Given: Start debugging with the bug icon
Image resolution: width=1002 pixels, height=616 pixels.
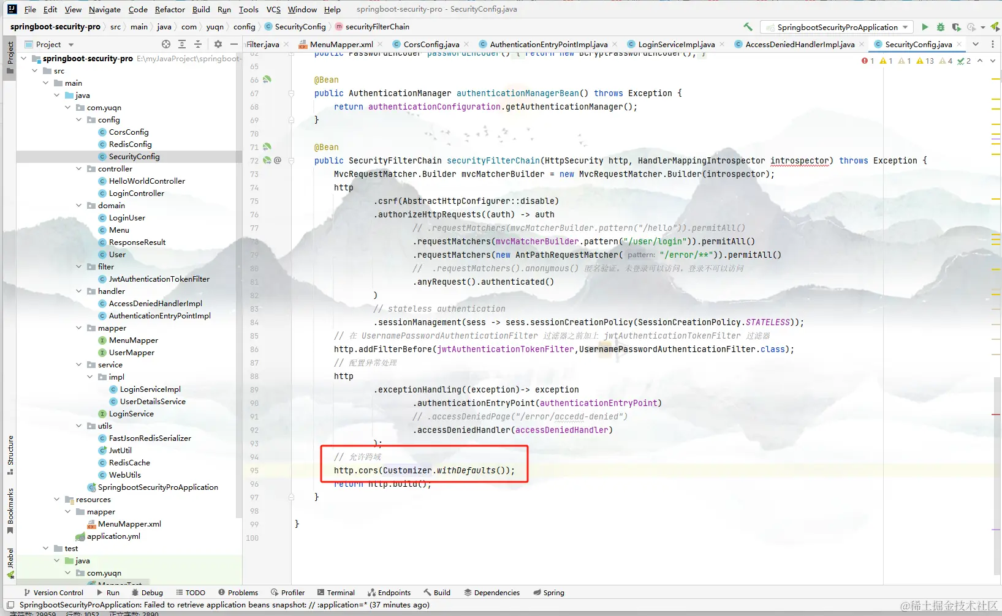Looking at the screenshot, I should coord(940,27).
